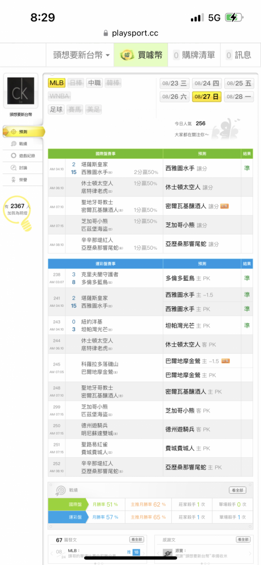
Task: Open the 訊息 messages tab
Action: point(241,55)
